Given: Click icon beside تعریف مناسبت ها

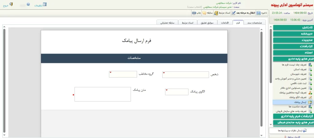Looking at the screenshot, I should (310, 106).
